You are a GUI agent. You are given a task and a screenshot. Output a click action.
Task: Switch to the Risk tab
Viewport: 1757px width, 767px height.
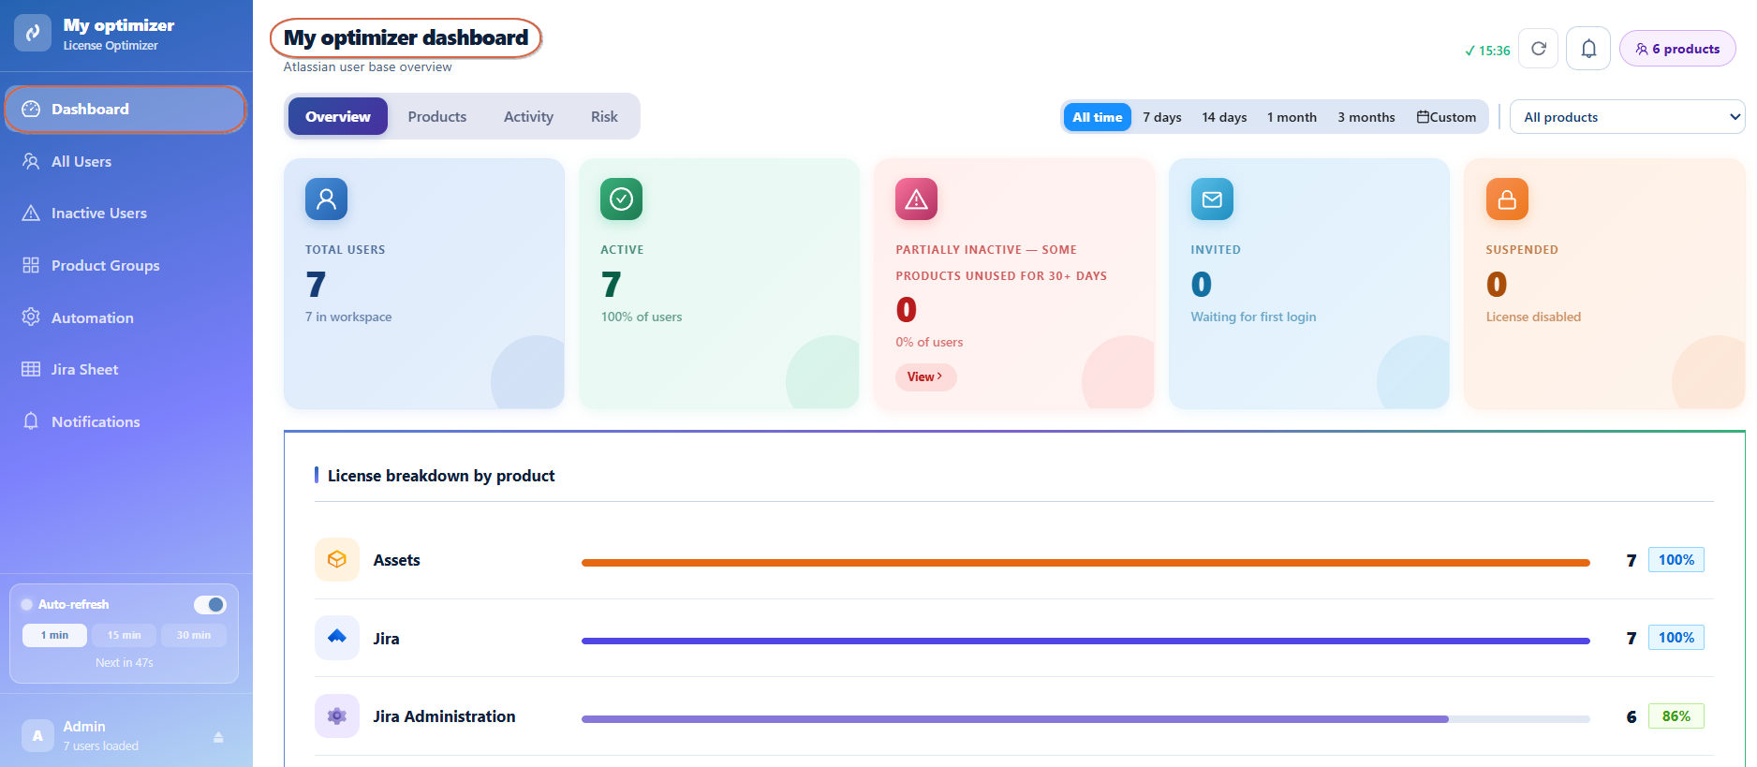click(604, 116)
